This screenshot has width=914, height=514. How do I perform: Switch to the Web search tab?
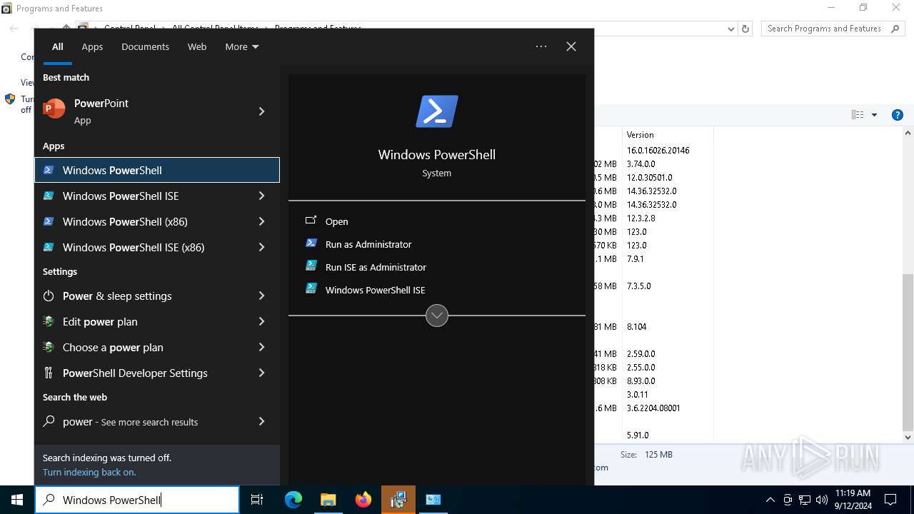(197, 46)
